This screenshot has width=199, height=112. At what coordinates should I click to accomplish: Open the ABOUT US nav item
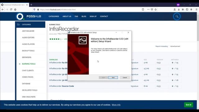67,16
